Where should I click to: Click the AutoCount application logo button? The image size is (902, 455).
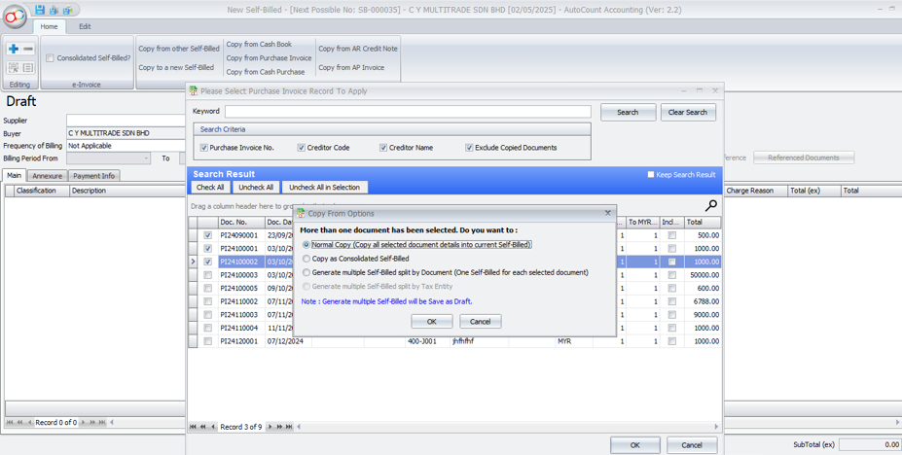[x=15, y=17]
